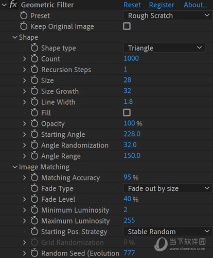
Task: Collapse the Shape group
Action: coord(15,37)
